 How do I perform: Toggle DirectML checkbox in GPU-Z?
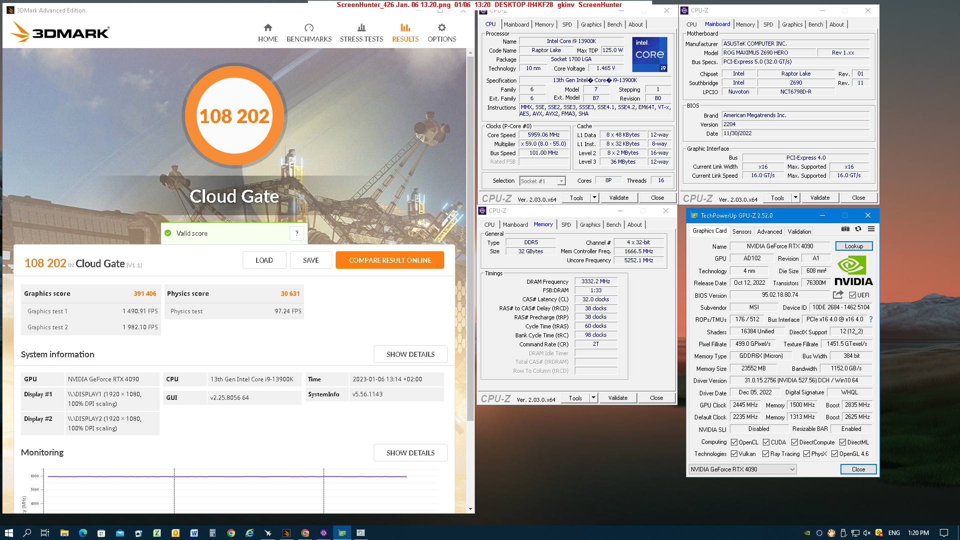842,442
